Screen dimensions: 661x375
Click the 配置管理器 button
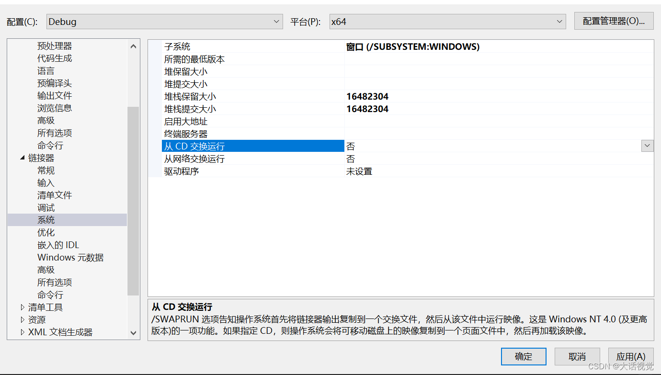614,21
